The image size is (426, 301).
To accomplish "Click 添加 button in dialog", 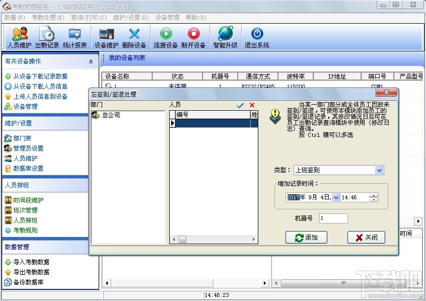I will (x=306, y=238).
